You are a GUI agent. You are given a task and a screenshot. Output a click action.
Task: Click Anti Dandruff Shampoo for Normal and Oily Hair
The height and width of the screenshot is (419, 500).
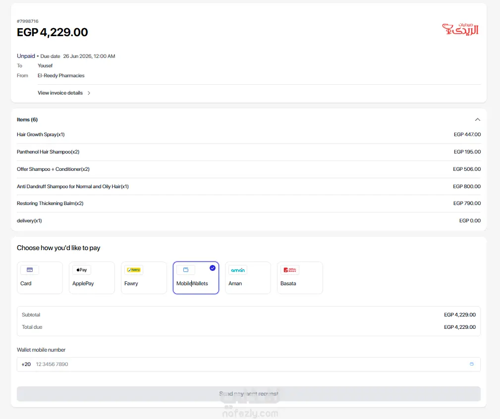73,186
